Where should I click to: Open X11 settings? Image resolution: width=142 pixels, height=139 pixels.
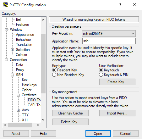(25, 120)
